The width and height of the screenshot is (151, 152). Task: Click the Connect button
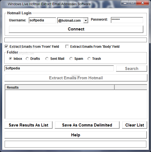(76, 29)
